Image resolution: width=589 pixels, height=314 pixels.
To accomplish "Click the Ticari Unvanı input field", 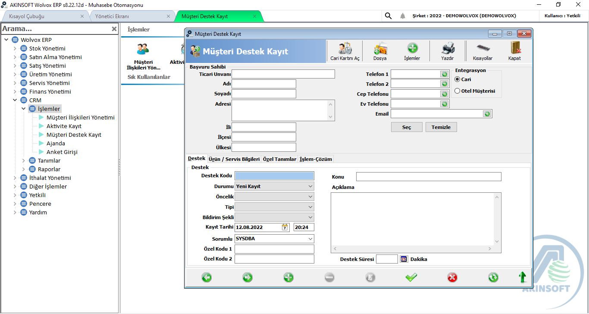I will click(x=283, y=74).
